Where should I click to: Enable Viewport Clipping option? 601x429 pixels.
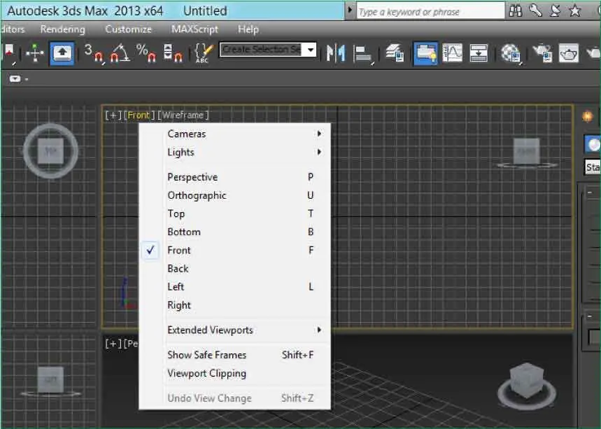click(234, 374)
